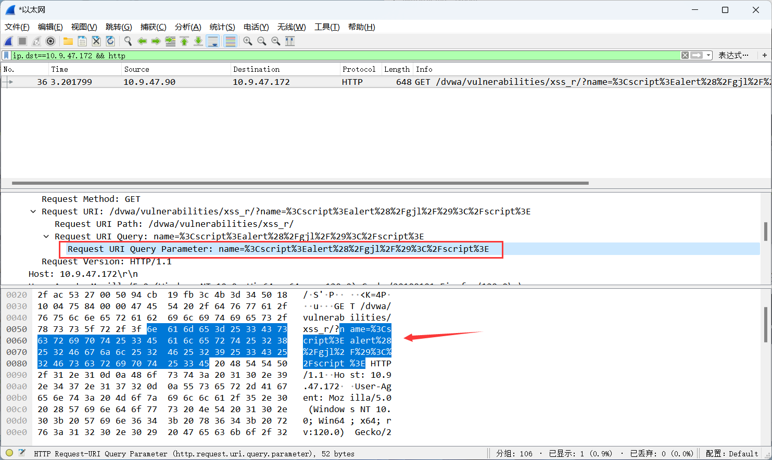Click the hex bytes pane vertical scrollbar

[765, 325]
